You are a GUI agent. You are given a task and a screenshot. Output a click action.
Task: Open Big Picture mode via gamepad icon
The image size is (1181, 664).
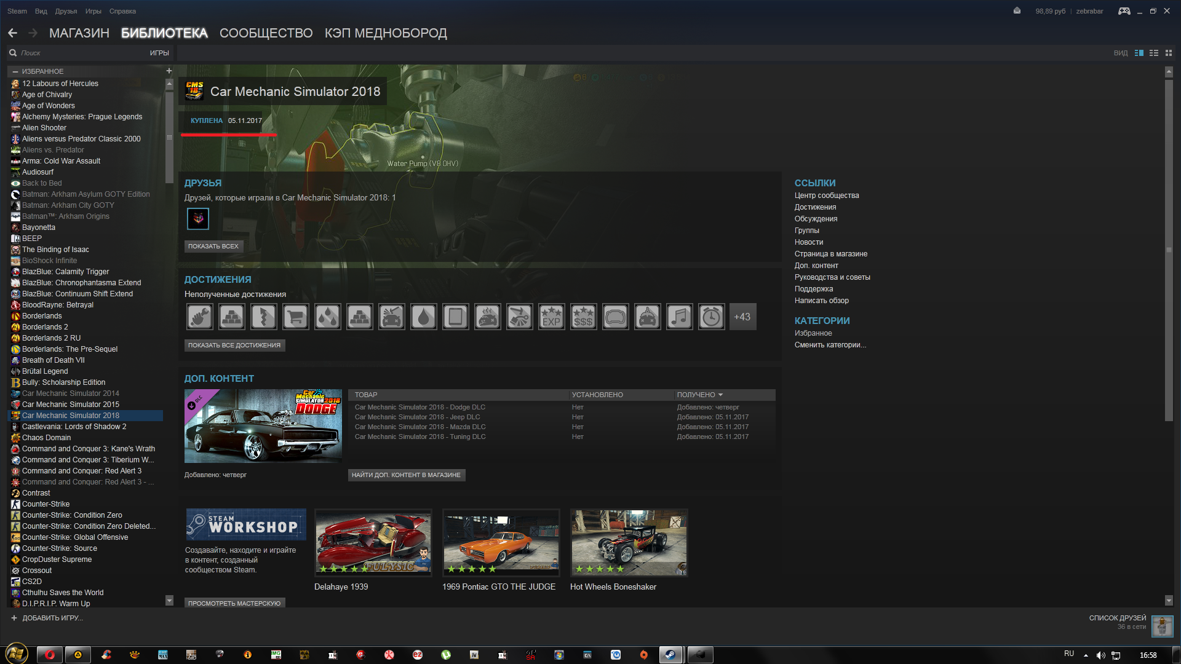(1124, 11)
